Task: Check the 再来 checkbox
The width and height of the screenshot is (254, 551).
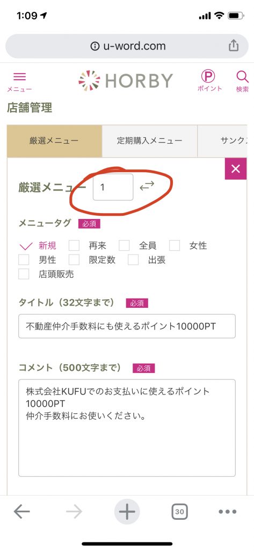Action: [74, 245]
